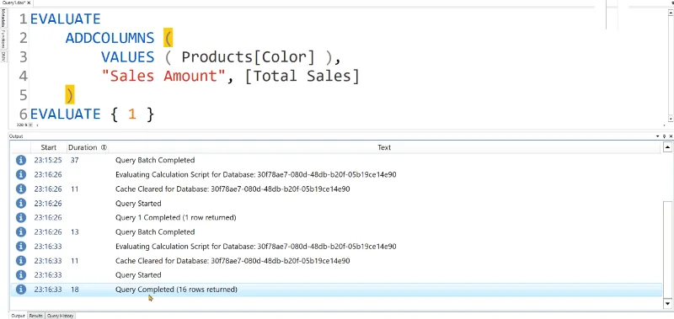Click info icon of Query Completed 16 rows row
This screenshot has width=674, height=319.
coord(20,290)
